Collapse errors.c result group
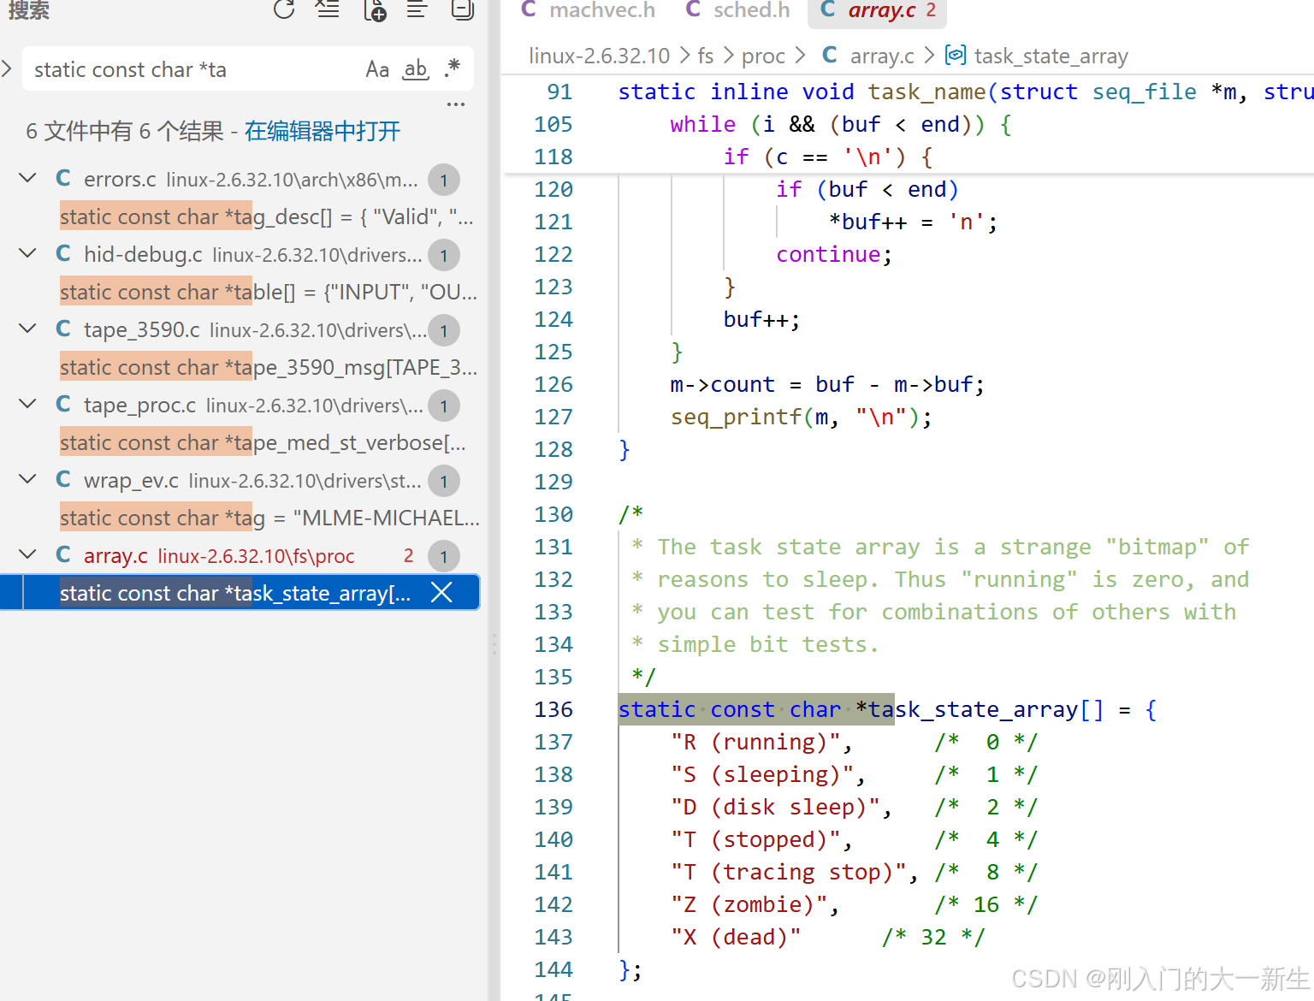The width and height of the screenshot is (1314, 1001). click(27, 178)
